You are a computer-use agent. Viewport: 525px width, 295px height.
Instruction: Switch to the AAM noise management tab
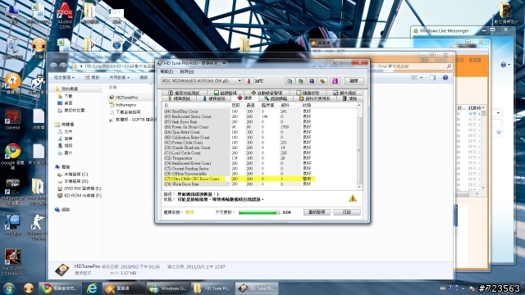pyautogui.click(x=267, y=93)
